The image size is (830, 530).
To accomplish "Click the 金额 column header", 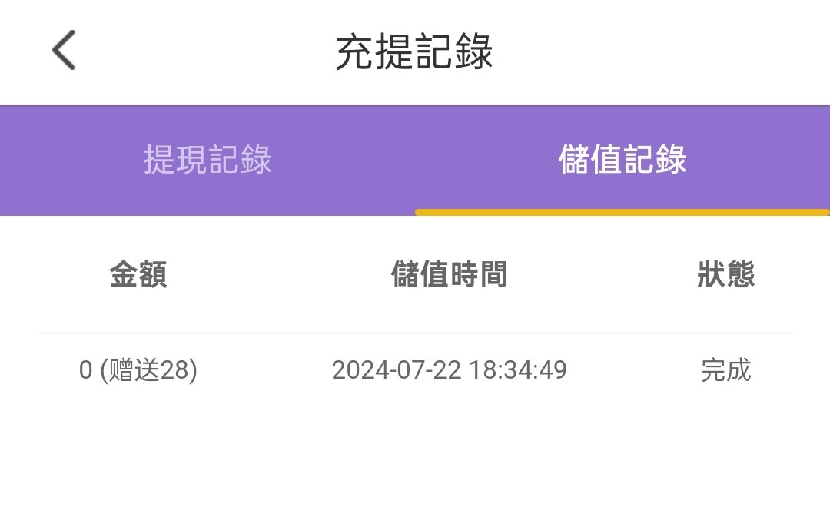I will click(x=138, y=274).
